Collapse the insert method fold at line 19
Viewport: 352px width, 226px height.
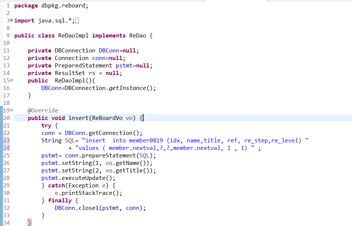pos(11,110)
